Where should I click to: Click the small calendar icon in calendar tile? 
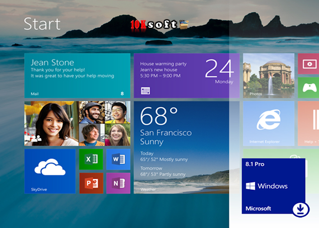pos(146,90)
